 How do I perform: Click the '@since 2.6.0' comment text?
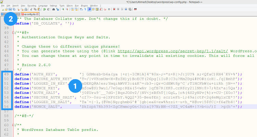pyautogui.click(x=36, y=65)
